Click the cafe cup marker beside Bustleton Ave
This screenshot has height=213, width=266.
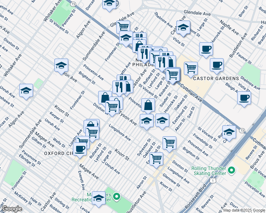[x=217, y=66]
